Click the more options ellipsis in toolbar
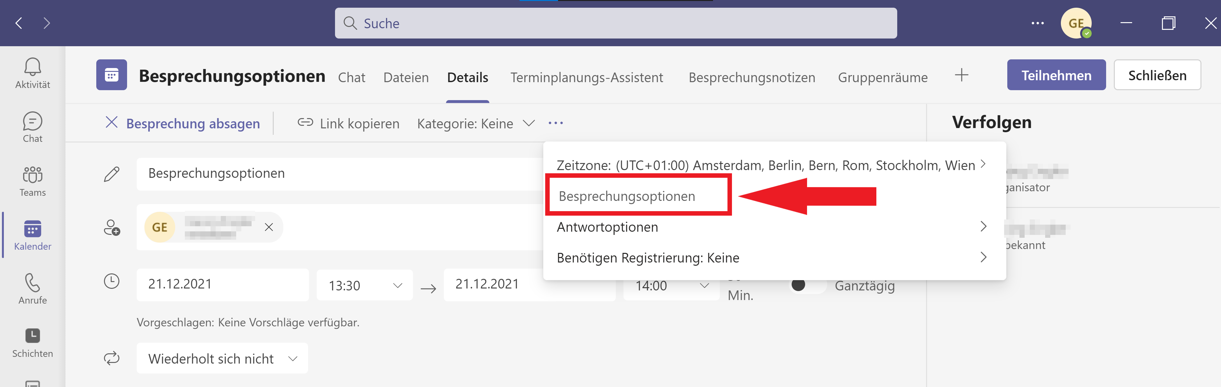Image resolution: width=1221 pixels, height=387 pixels. tap(555, 123)
